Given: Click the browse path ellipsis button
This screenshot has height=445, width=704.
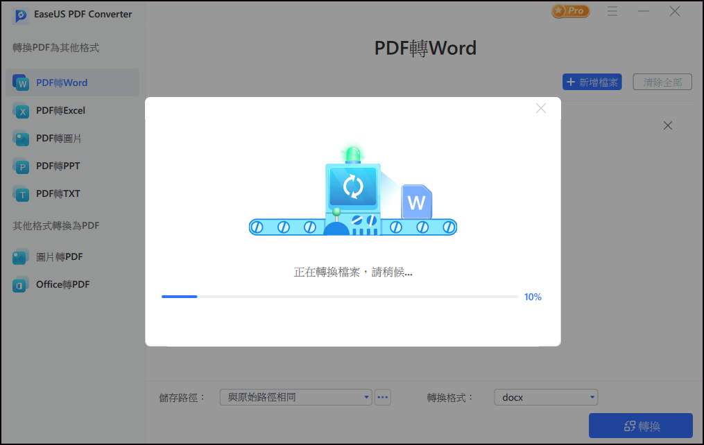Looking at the screenshot, I should tap(382, 396).
